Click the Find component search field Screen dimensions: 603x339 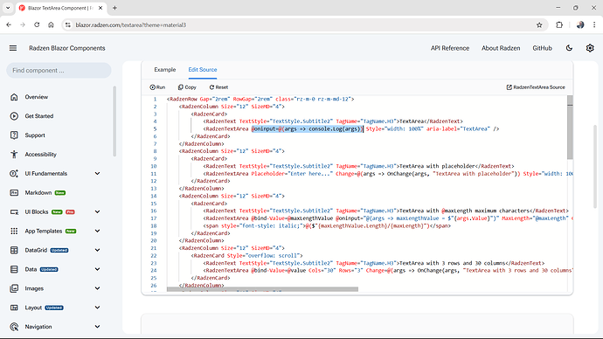coord(59,71)
